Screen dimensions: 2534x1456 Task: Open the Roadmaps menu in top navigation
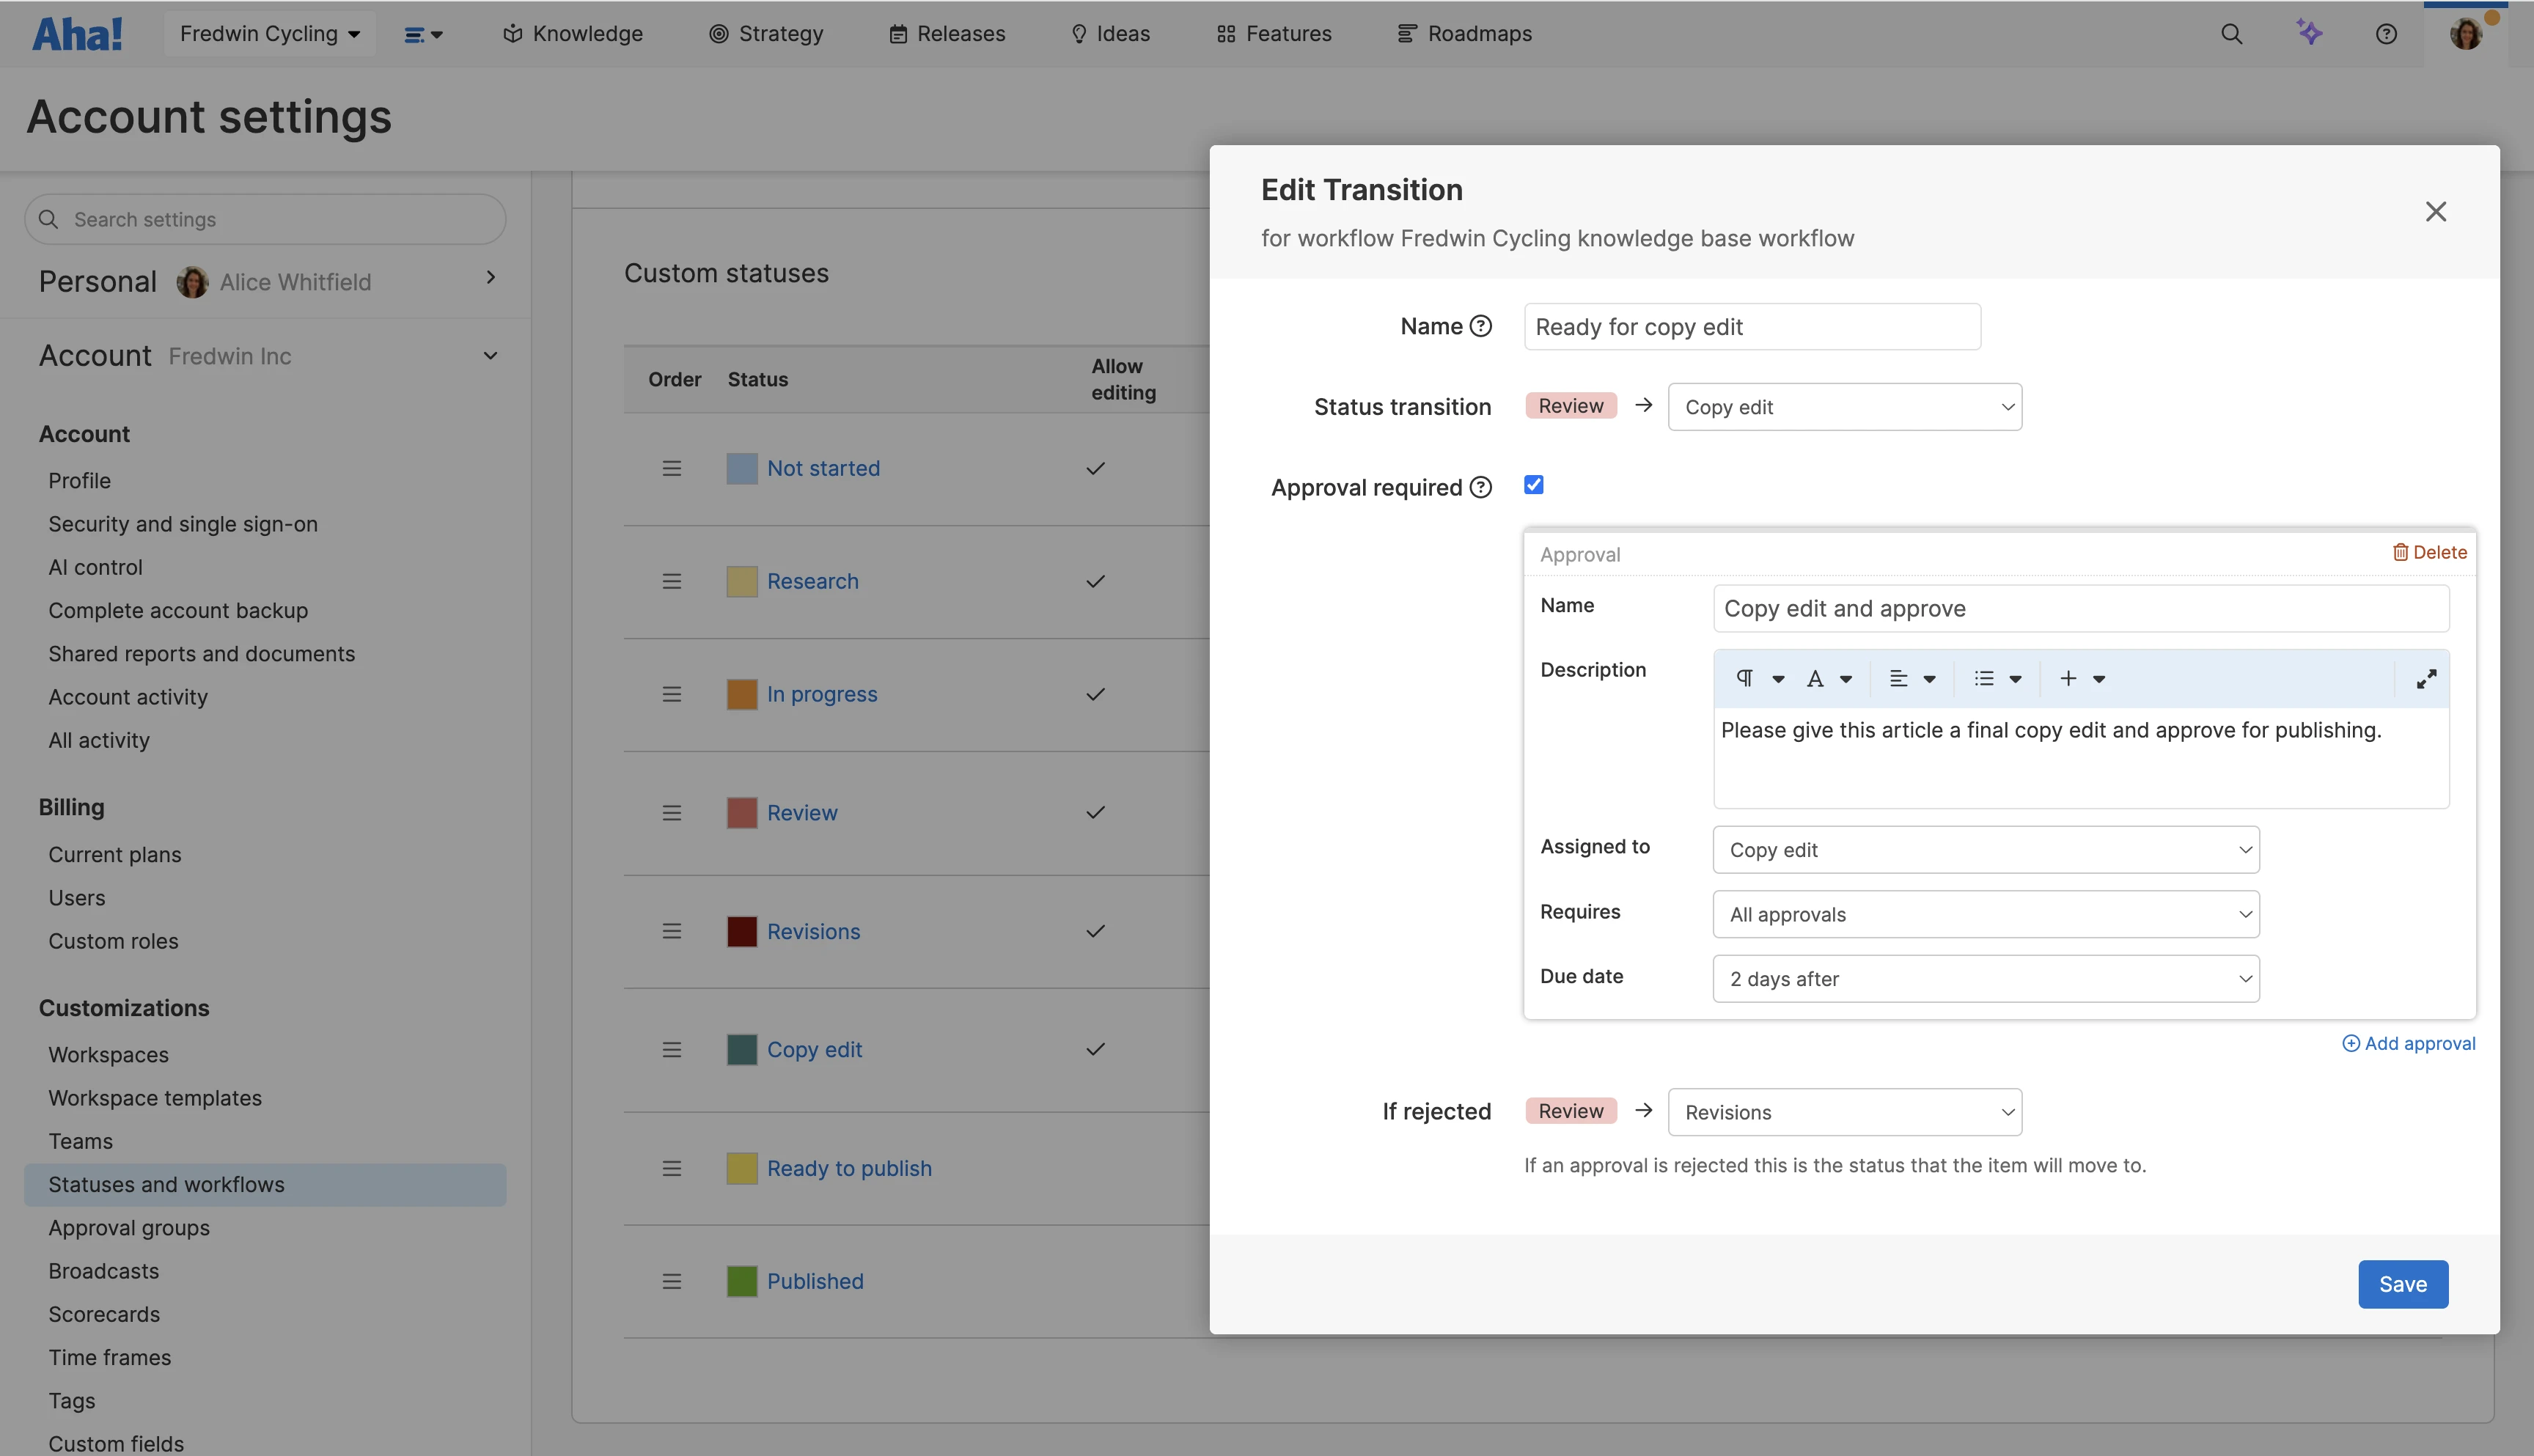pyautogui.click(x=1464, y=34)
